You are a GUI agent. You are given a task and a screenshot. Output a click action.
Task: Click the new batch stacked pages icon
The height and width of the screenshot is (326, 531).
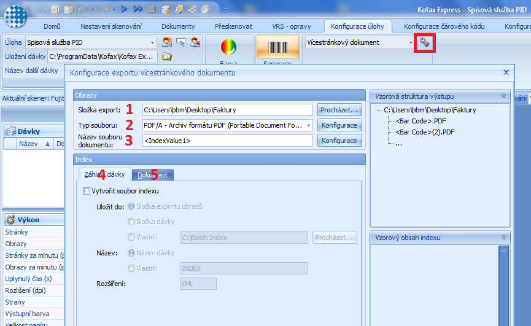[165, 9]
